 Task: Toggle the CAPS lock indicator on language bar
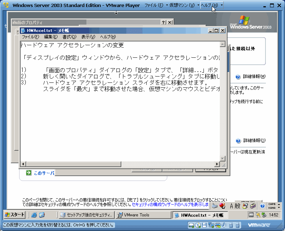tap(272, 204)
